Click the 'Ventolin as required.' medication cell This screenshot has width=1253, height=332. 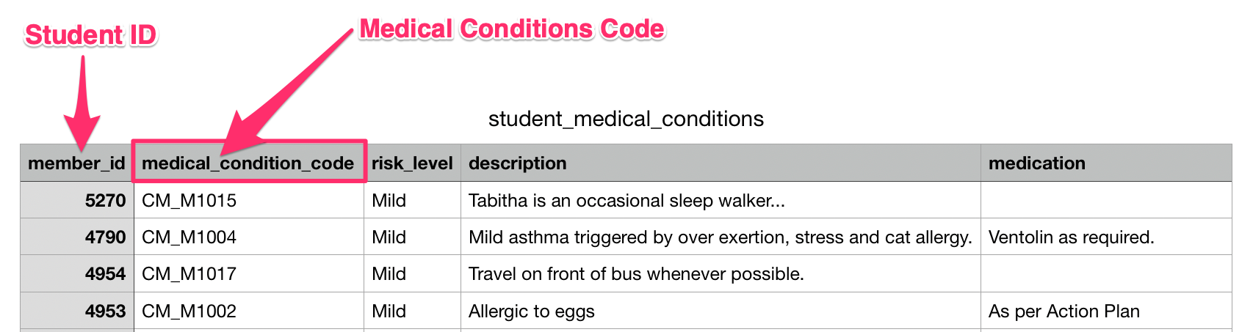[1106, 237]
